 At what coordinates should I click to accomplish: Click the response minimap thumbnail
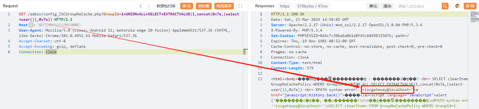pyautogui.click(x=474, y=17)
